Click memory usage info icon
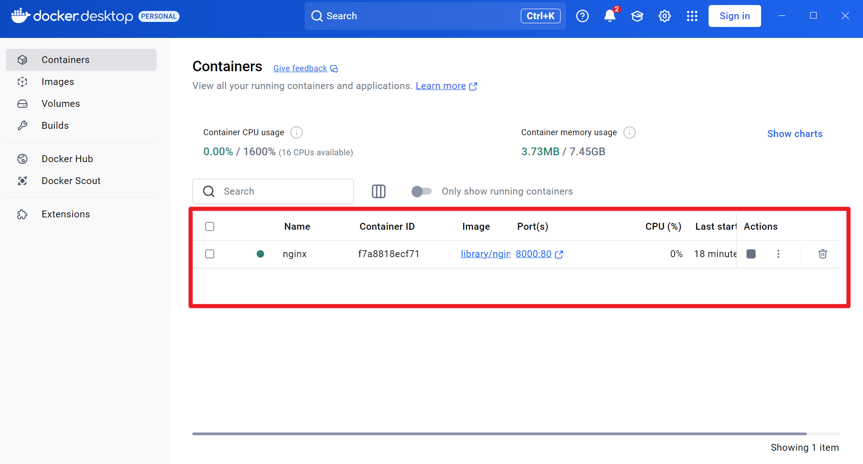 [629, 132]
